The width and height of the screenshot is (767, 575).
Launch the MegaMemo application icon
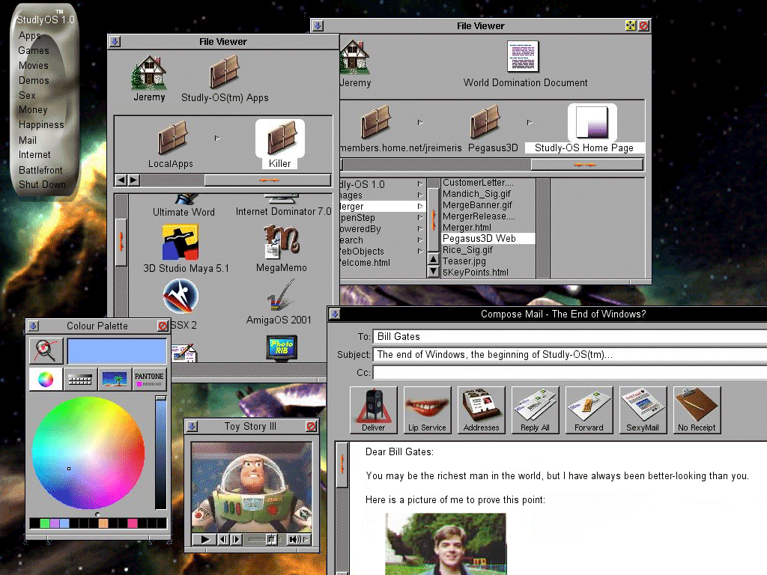tap(281, 241)
